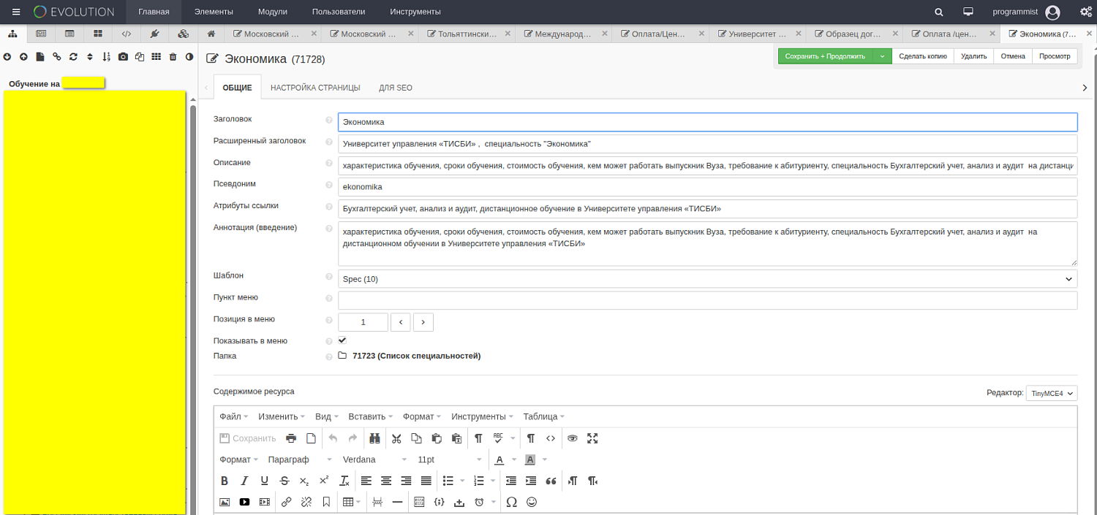This screenshot has width=1097, height=515.
Task: Open the 'Модули' top menu
Action: click(272, 12)
